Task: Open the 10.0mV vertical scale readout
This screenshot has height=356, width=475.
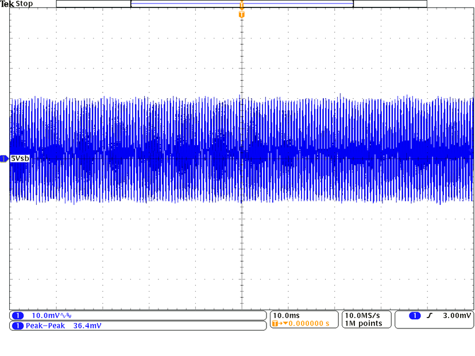Action: (45, 316)
